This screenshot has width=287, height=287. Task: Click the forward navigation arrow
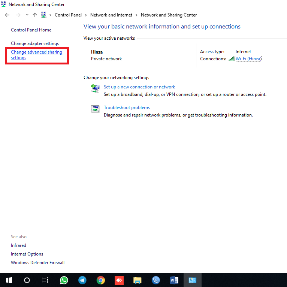click(x=18, y=15)
